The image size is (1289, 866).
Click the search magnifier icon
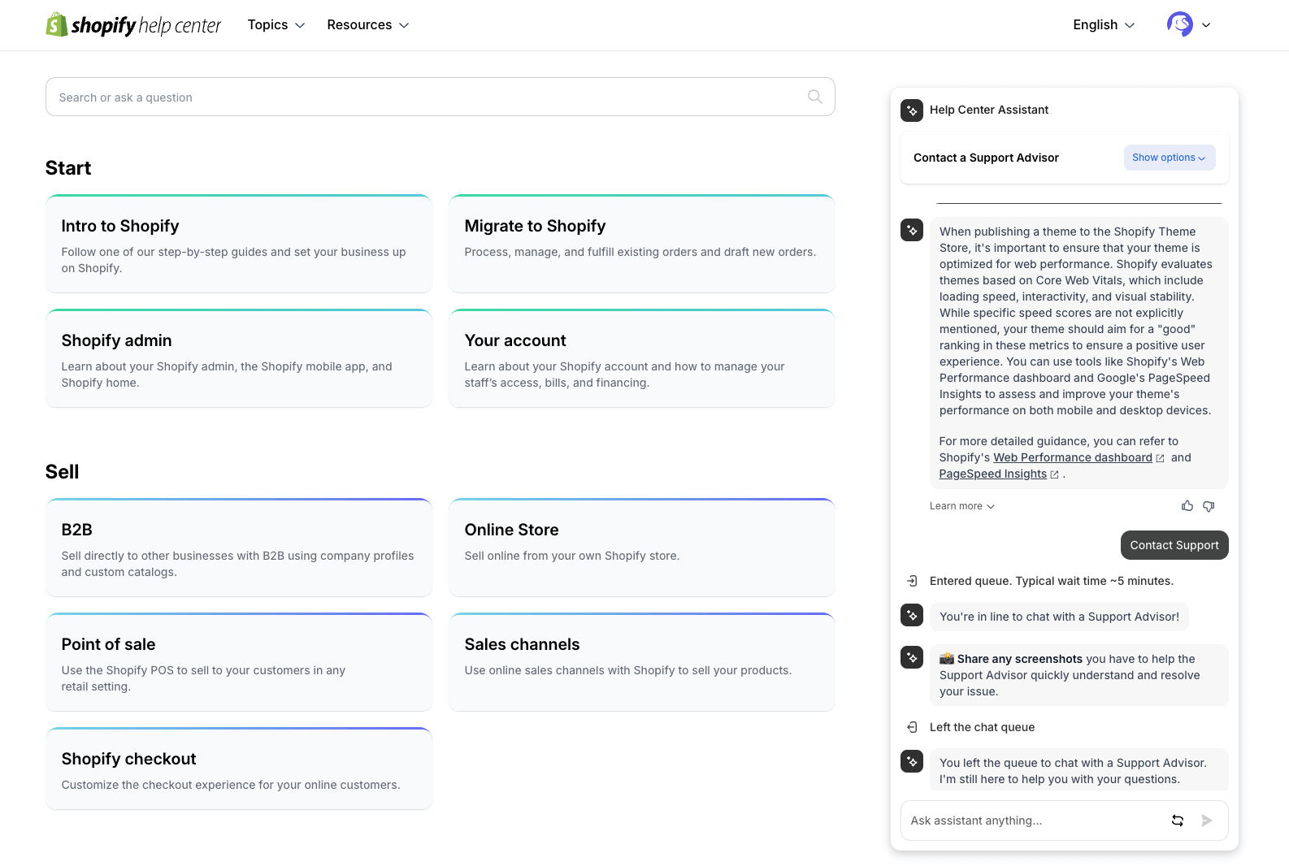tap(815, 97)
